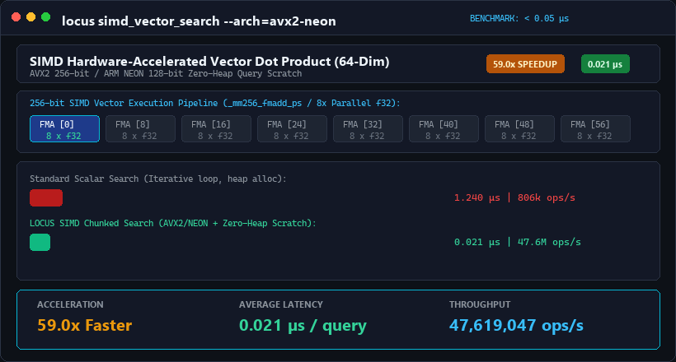Viewport: 676px width, 362px height.
Task: Click the Standard Scalar Search label
Action: 157,179
